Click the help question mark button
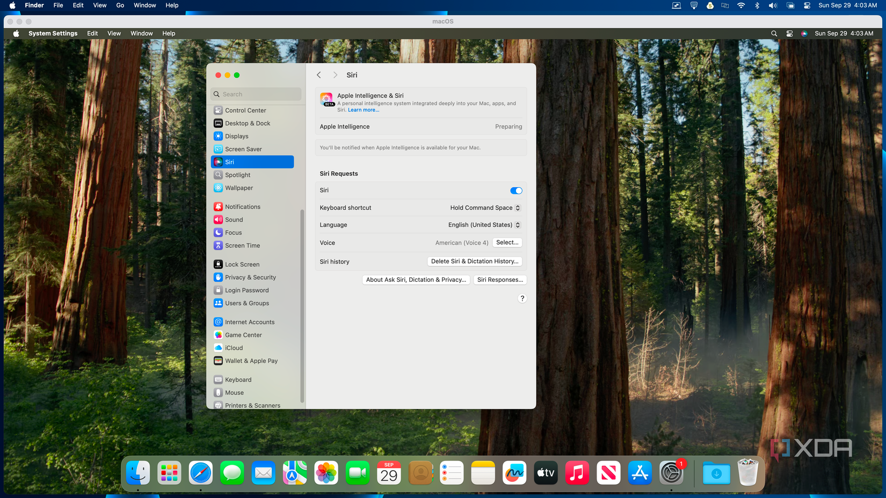This screenshot has width=886, height=498. coord(522,298)
